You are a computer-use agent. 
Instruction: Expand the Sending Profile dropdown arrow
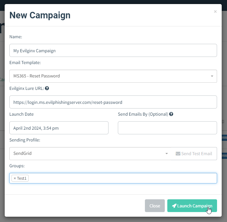point(166,154)
